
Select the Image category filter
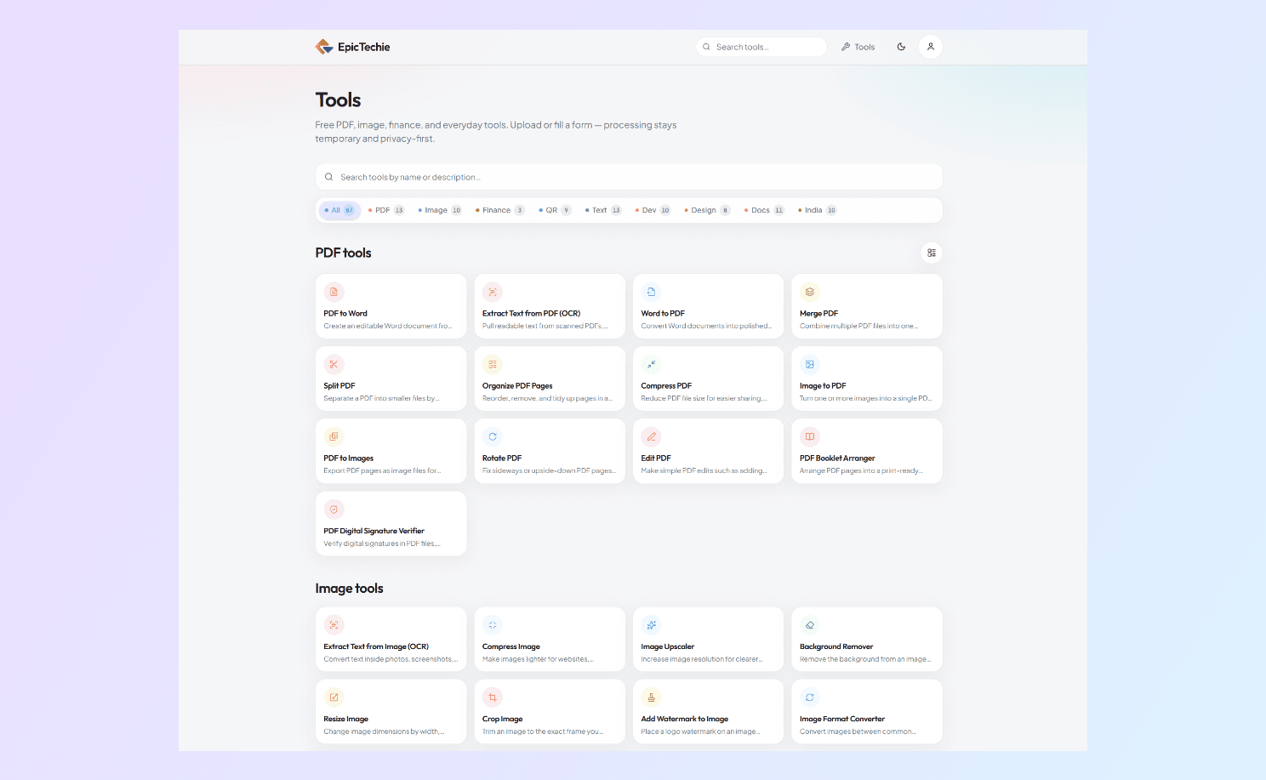pos(440,210)
